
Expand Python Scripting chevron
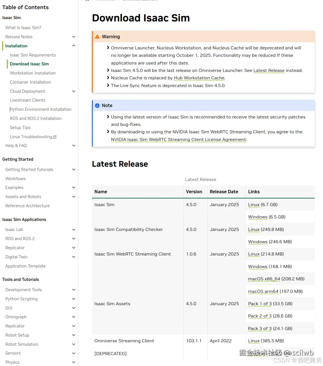74,299
